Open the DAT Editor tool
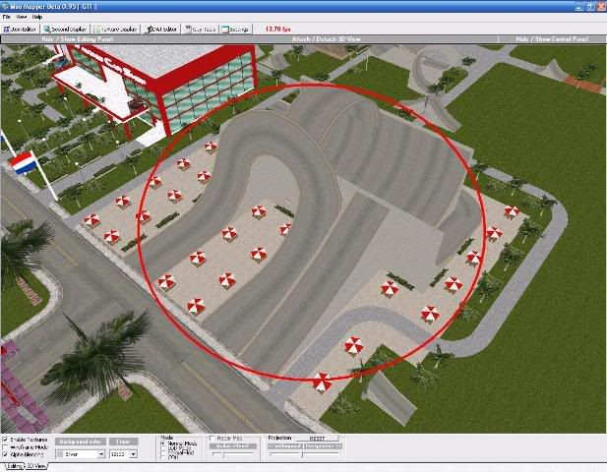 point(161,29)
